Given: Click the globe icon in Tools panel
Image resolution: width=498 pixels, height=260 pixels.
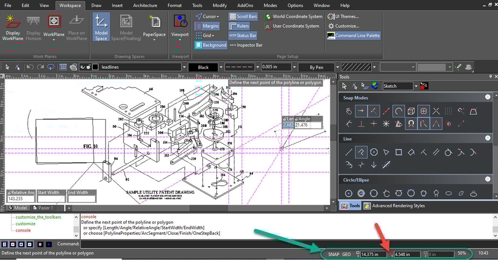Looking at the screenshot, I should tap(375, 86).
